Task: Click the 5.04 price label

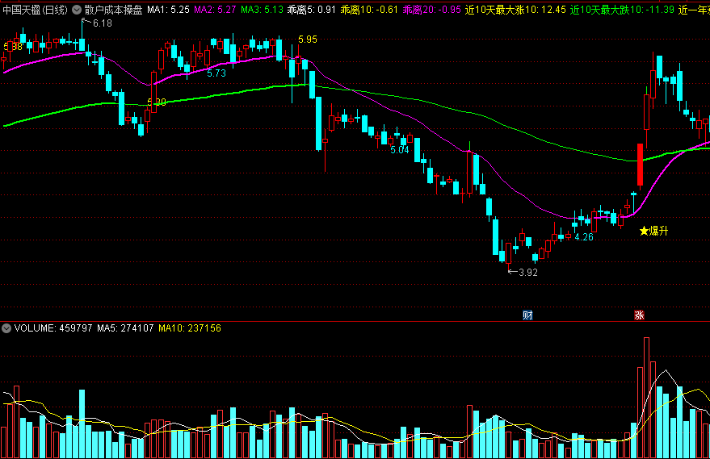Action: tap(400, 150)
